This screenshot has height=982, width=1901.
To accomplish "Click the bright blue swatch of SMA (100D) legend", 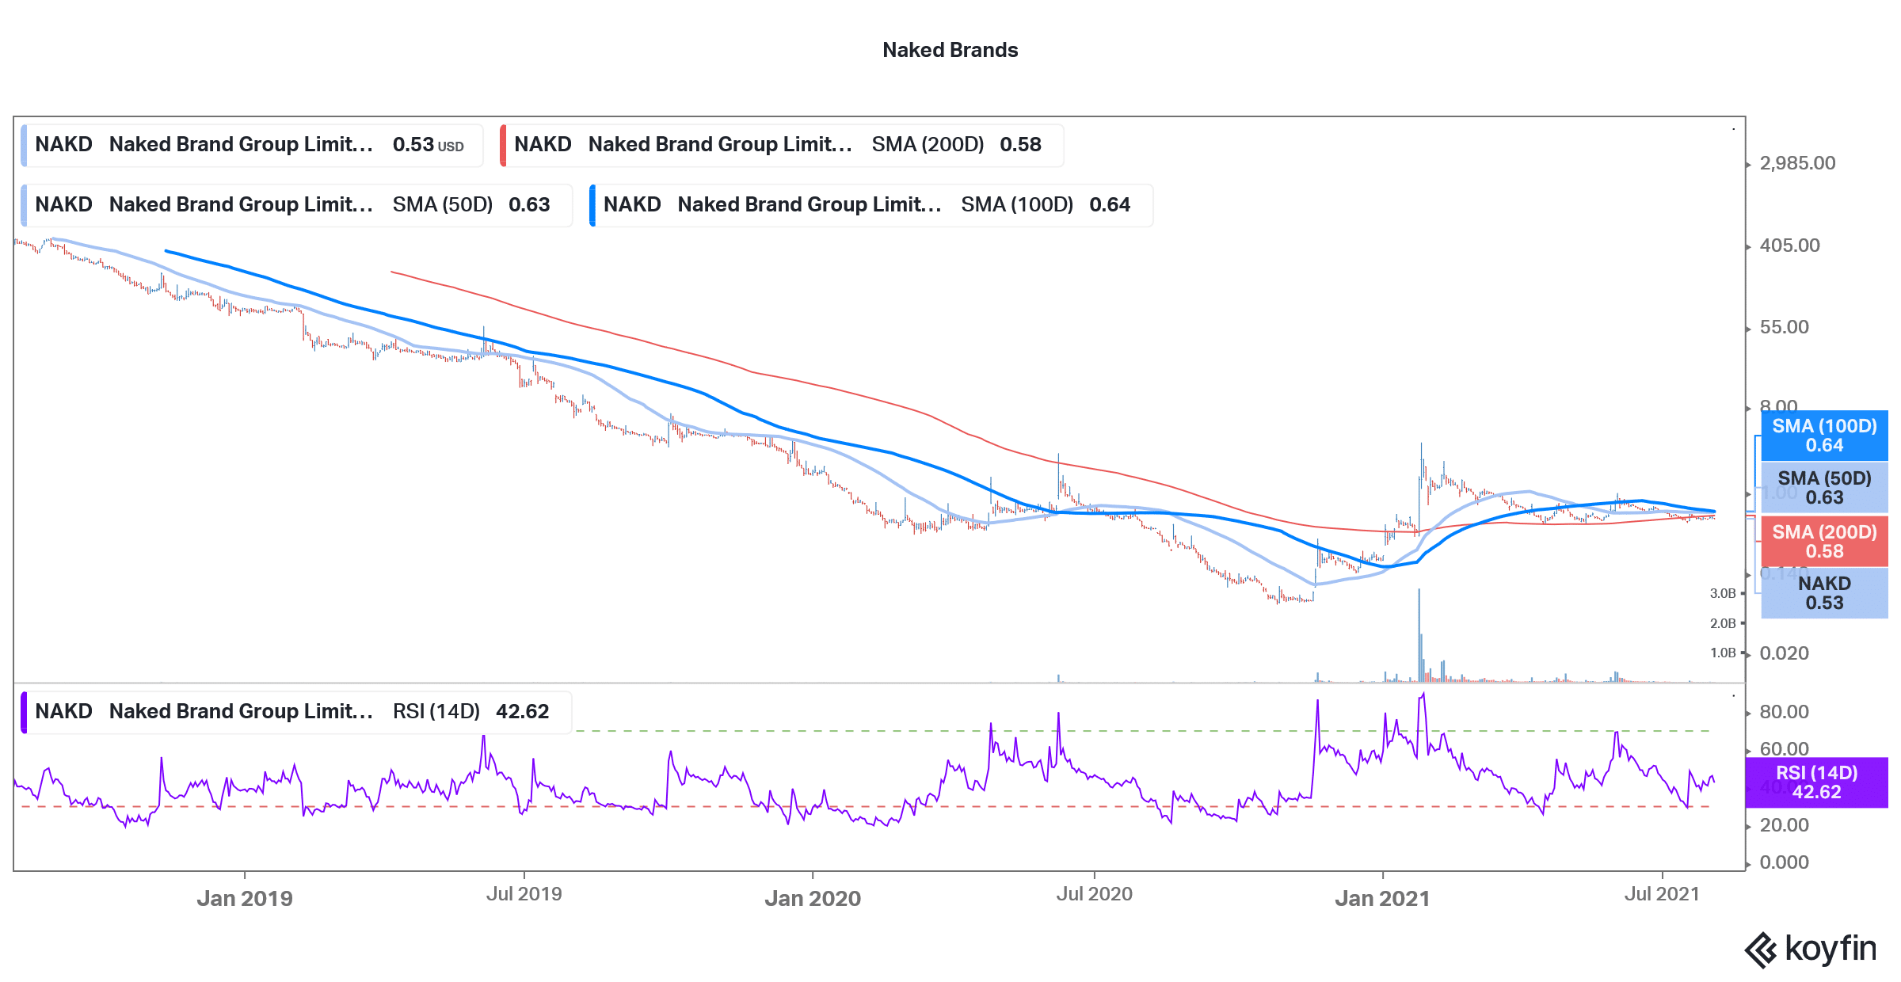I will pos(592,205).
